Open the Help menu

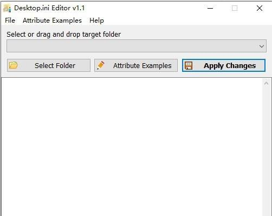pyautogui.click(x=96, y=21)
